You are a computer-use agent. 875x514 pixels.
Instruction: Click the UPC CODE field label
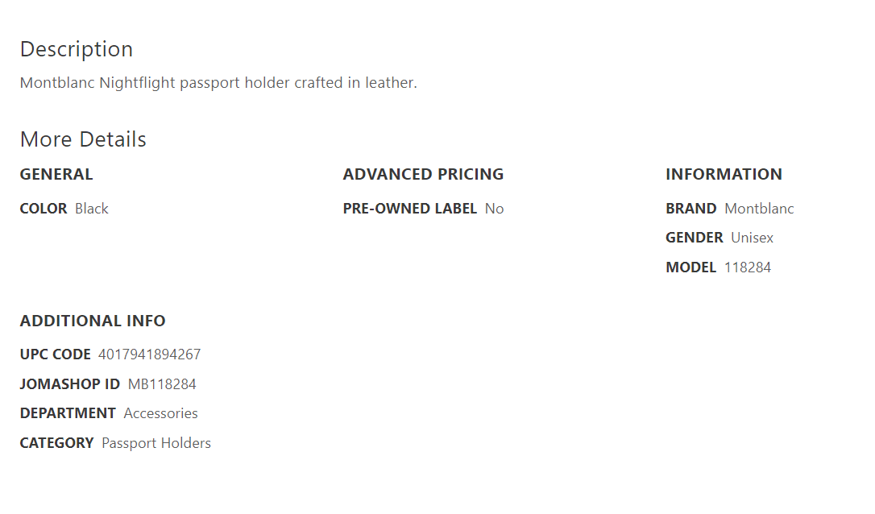point(56,354)
